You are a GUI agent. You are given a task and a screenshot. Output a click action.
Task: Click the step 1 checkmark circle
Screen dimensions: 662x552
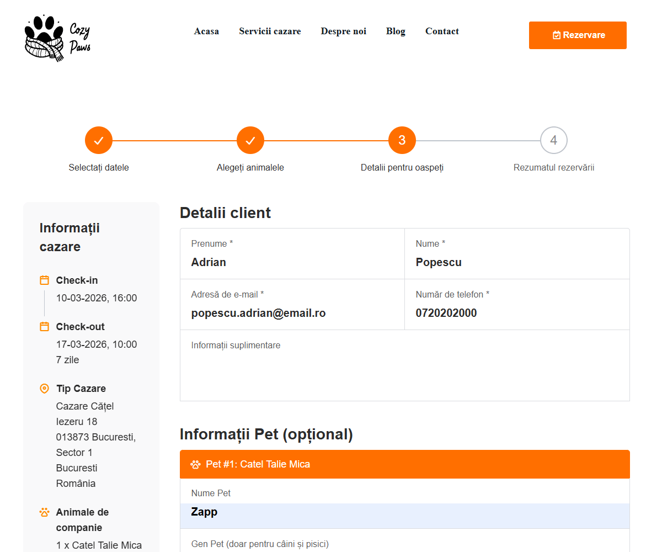(x=99, y=141)
